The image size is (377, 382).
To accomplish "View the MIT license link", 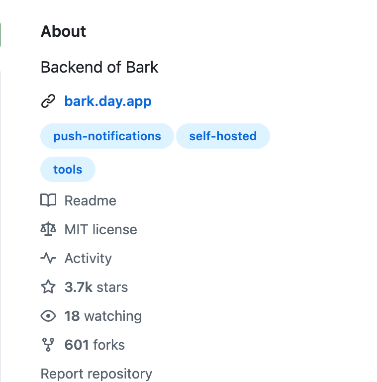I will pyautogui.click(x=100, y=229).
